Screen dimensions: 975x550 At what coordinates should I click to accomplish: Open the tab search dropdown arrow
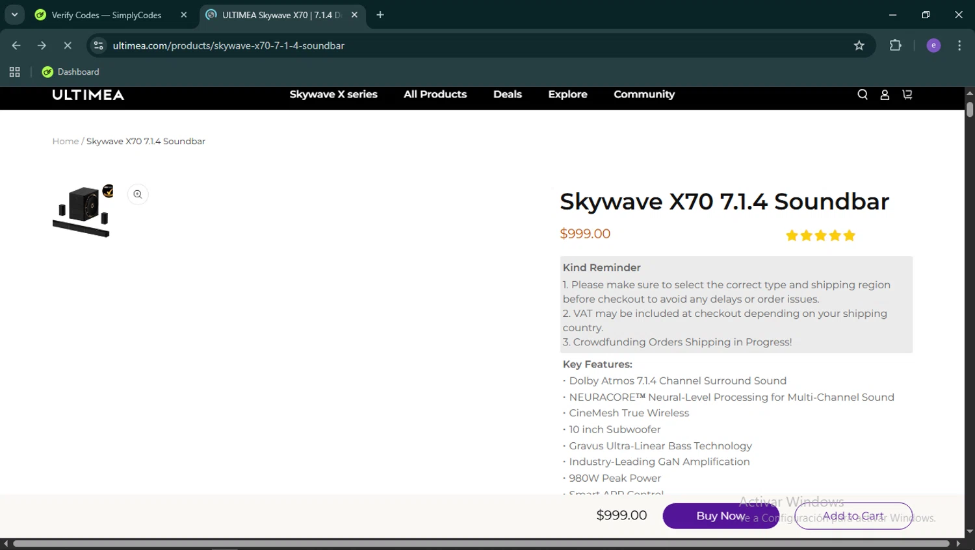[x=14, y=15]
